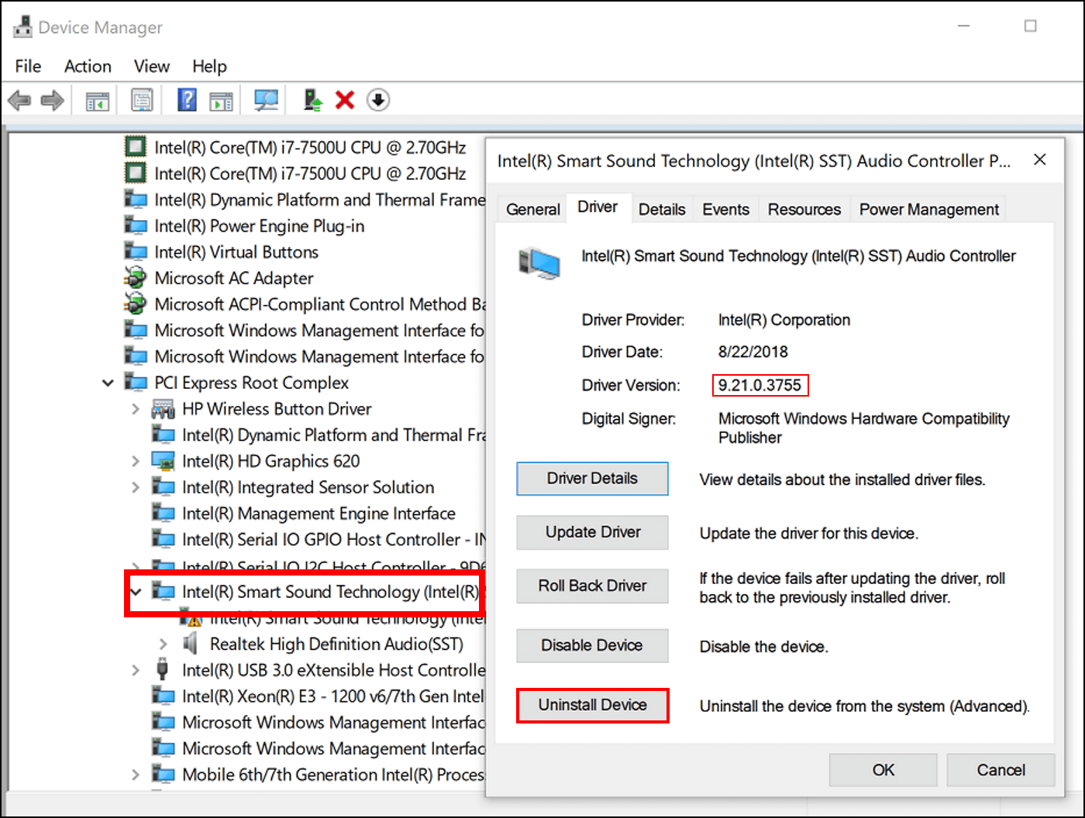Switch to the Resources tab
This screenshot has height=818, width=1085.
pos(804,209)
